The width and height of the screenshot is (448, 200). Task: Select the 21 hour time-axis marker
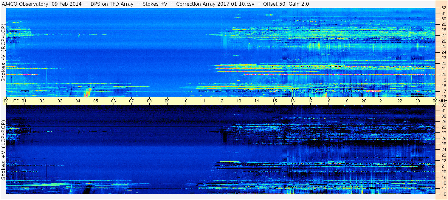point(382,101)
